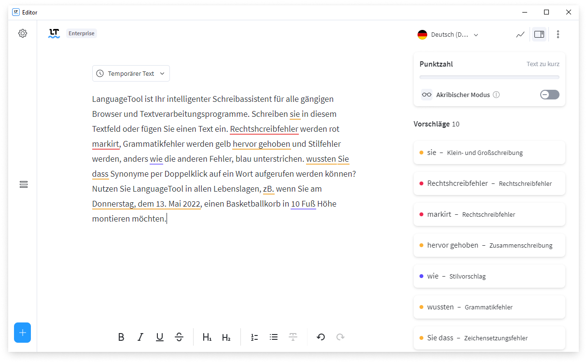This screenshot has height=363, width=587.
Task: Click the 'Punktzahl' heading
Action: click(436, 64)
